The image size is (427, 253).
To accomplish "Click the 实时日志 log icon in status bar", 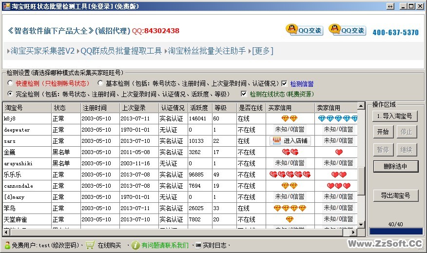I will (x=198, y=245).
